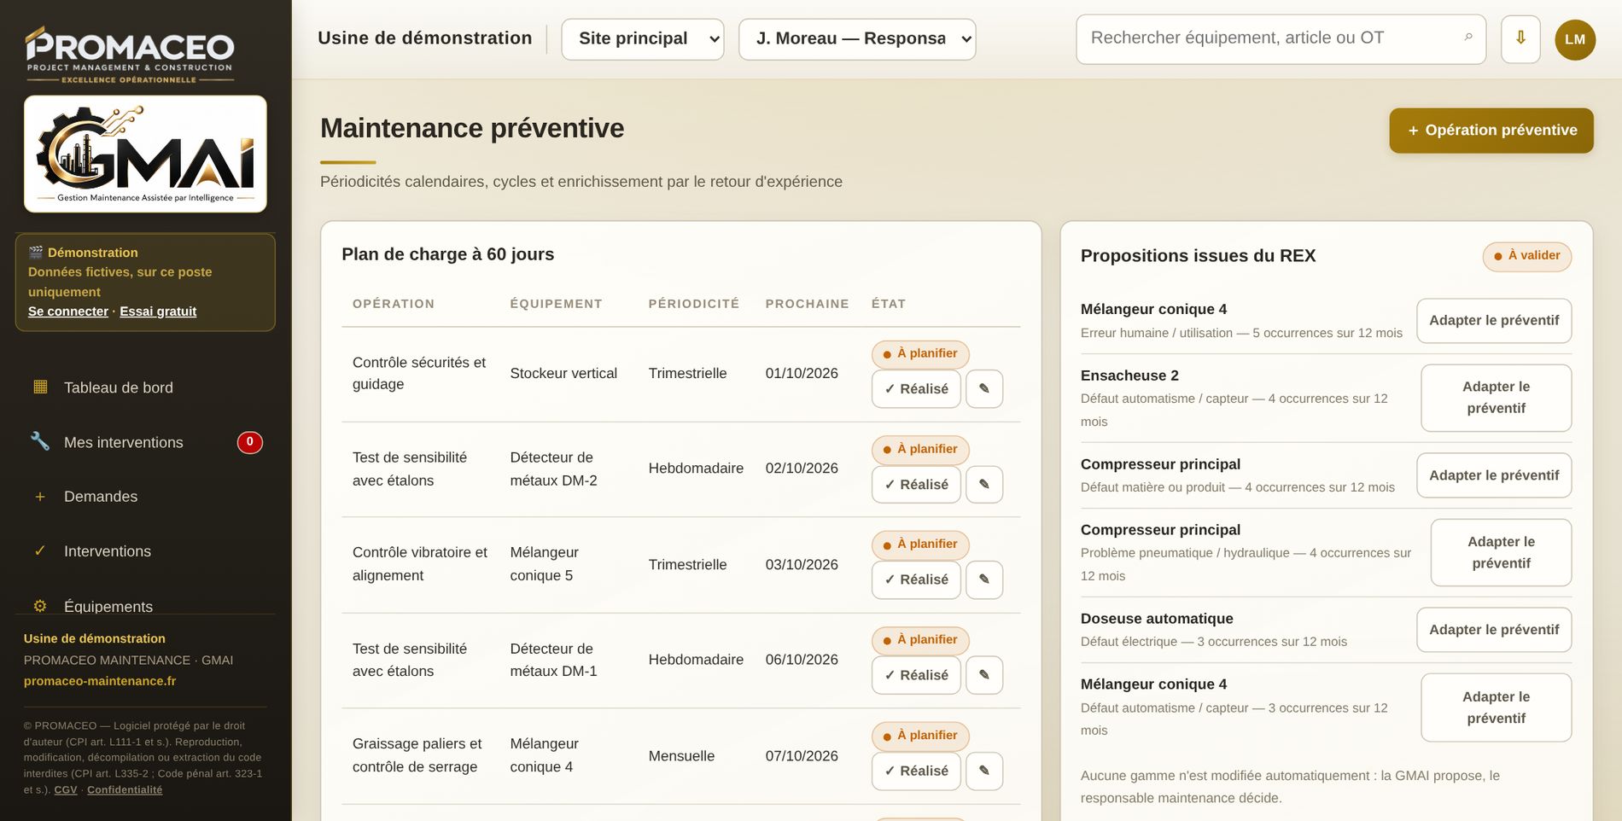1622x821 pixels.
Task: Click Adapter le préventif for Doseuse automatique
Action: click(1494, 630)
